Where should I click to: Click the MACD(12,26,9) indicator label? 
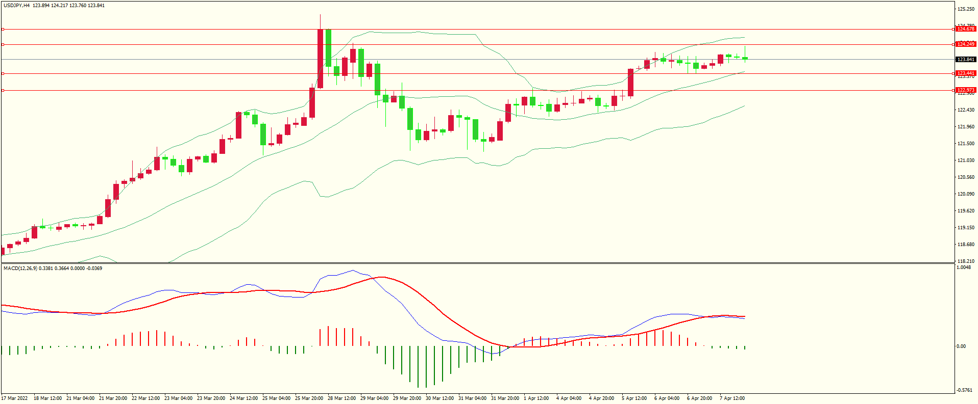point(20,268)
